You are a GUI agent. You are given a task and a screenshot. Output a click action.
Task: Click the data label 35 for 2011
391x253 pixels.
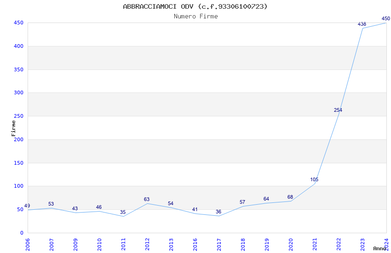click(x=123, y=213)
